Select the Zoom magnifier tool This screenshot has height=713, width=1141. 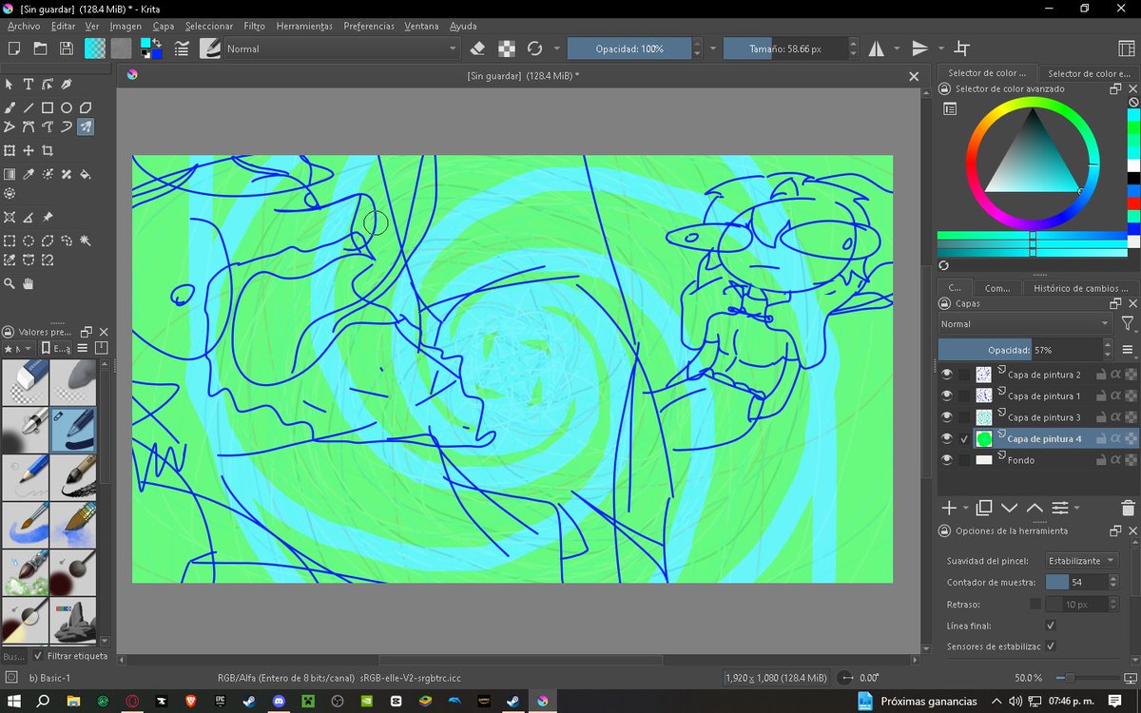point(10,283)
